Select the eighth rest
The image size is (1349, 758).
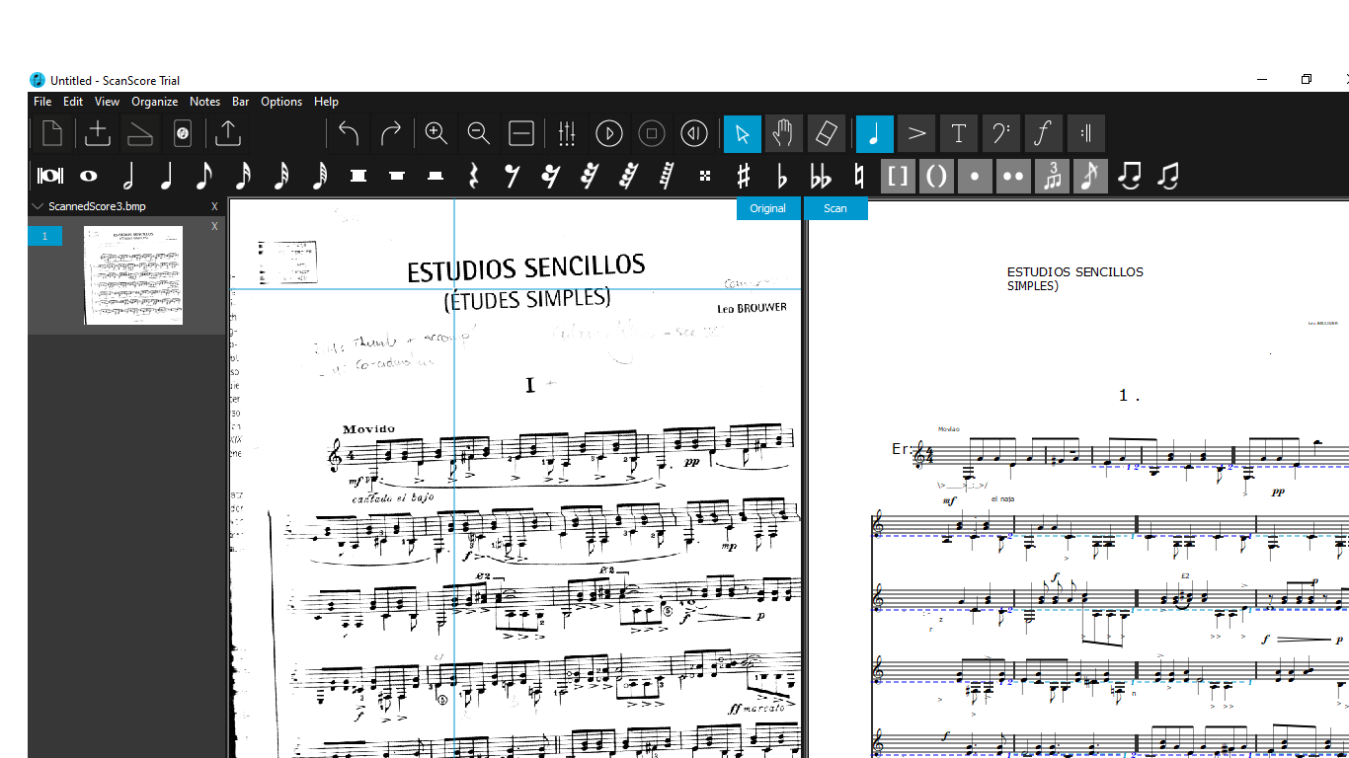click(x=513, y=176)
